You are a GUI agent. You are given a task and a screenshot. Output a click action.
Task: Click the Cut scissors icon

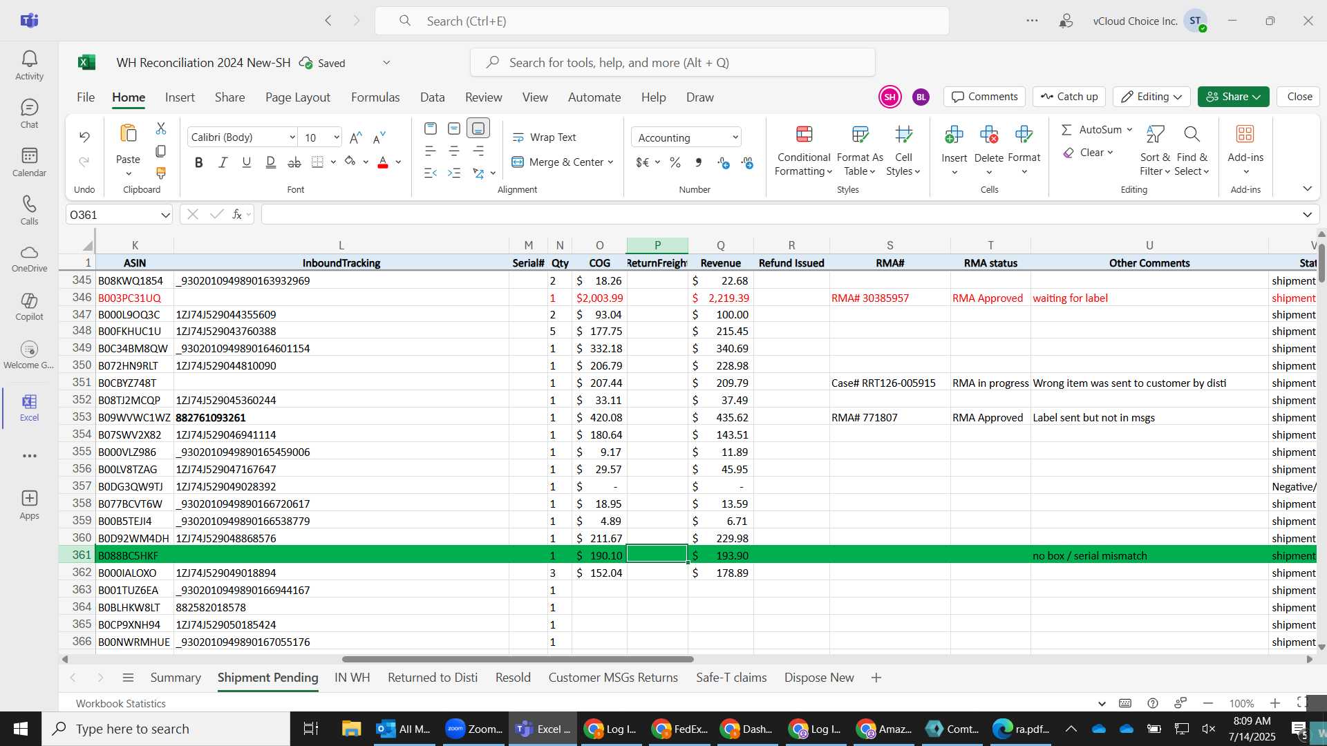pos(161,128)
